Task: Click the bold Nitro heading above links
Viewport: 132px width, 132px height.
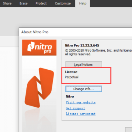Action: (70, 96)
